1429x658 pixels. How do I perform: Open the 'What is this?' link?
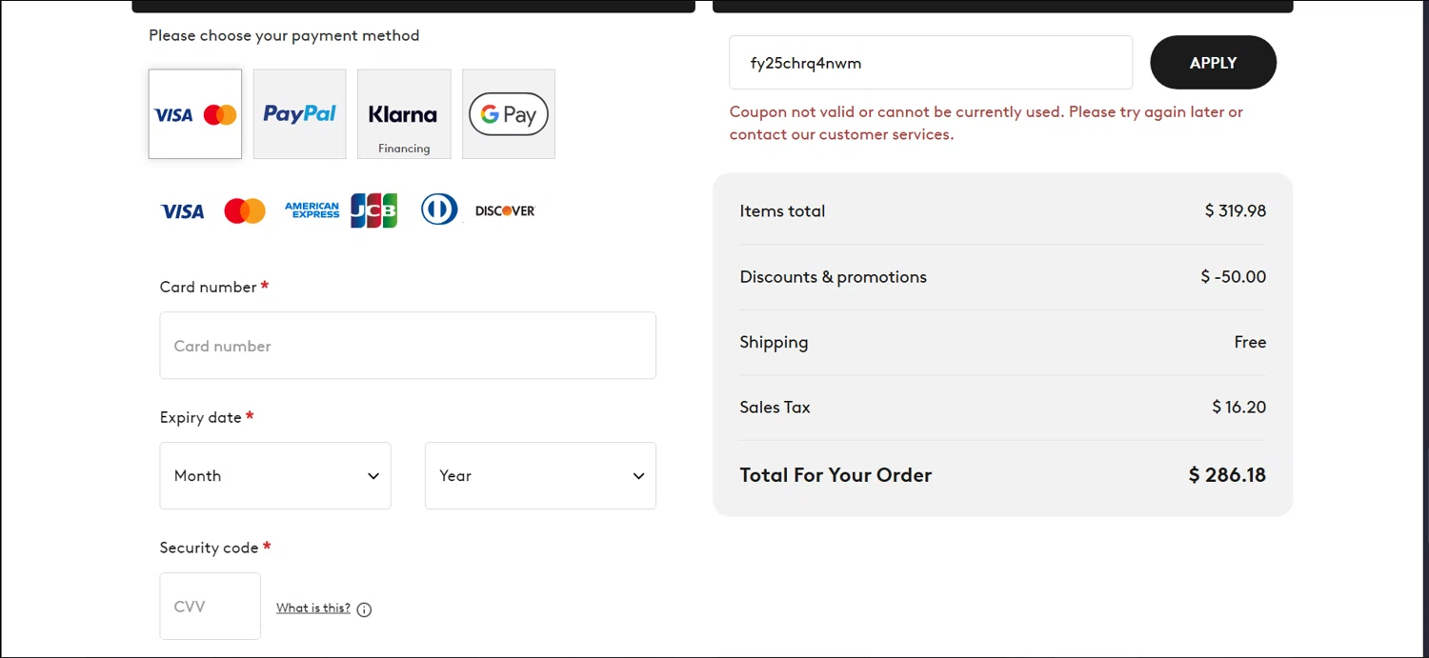coord(313,608)
